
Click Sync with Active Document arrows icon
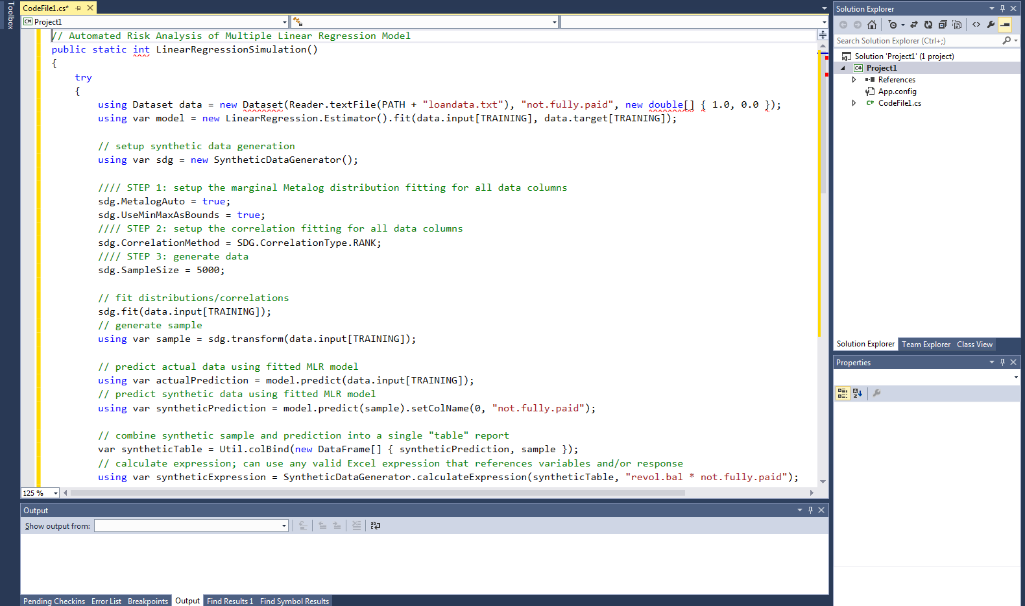coord(914,25)
